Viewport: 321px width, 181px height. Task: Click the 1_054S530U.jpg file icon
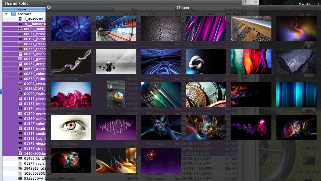click(20, 19)
